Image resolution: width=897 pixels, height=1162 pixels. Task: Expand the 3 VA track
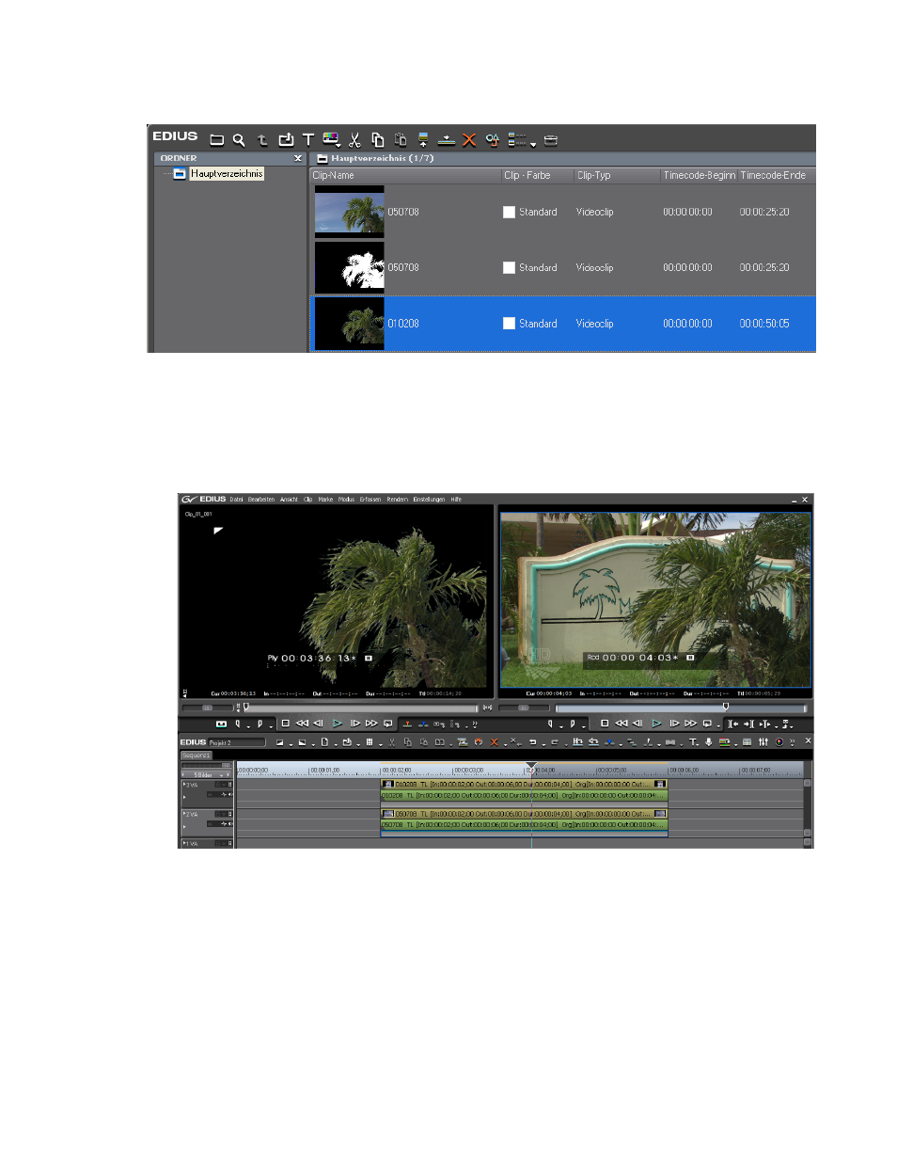point(184,785)
